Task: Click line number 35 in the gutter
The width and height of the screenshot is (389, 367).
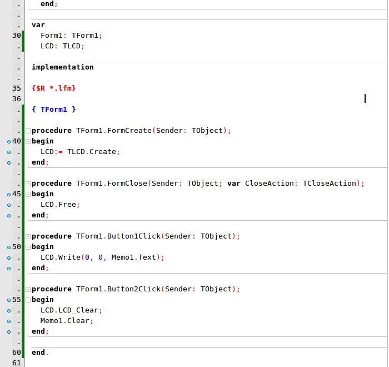Action: pos(17,88)
